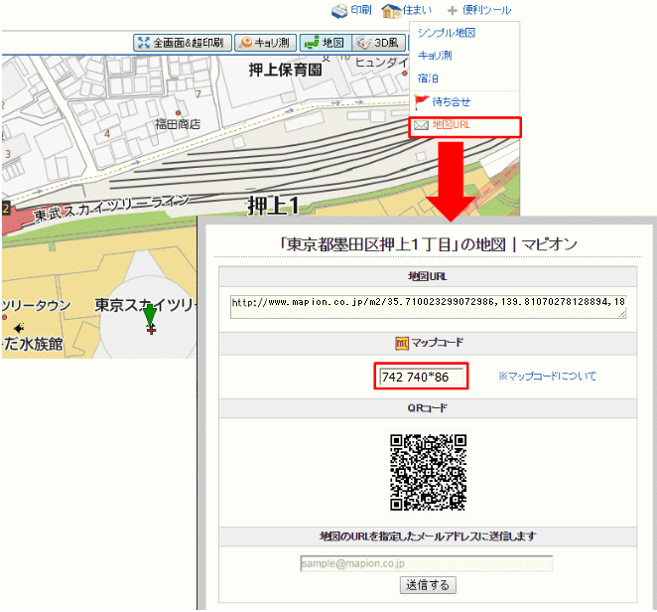Click the green pin marker on map
657x612 pixels.
click(x=150, y=317)
